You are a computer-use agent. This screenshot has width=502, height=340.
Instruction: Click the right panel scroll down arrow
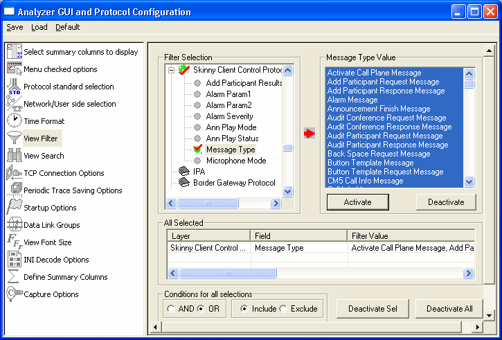click(489, 315)
